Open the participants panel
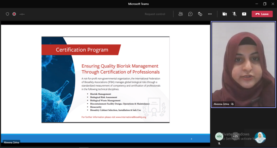Viewport: 277px width, 148px height. pos(181,14)
